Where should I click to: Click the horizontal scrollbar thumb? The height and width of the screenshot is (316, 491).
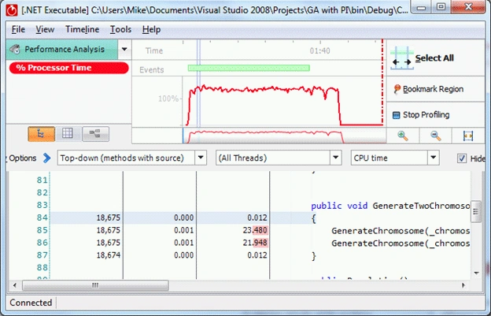pyautogui.click(x=95, y=285)
